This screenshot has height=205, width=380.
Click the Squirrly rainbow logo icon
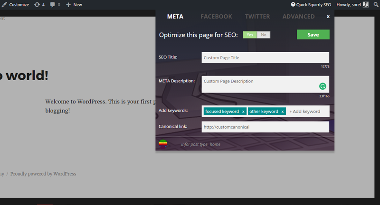[x=163, y=144]
